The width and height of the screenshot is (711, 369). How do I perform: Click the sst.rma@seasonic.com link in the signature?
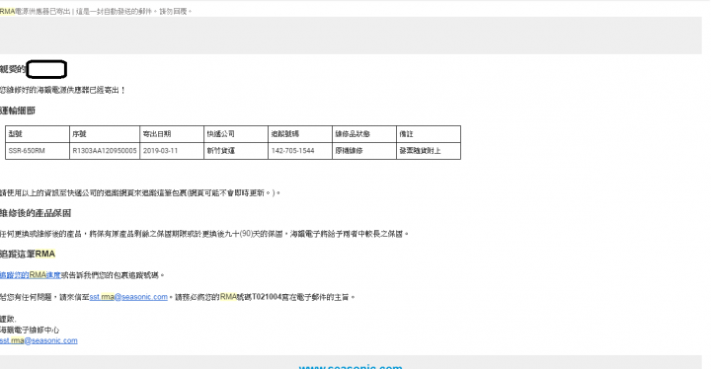pos(39,341)
